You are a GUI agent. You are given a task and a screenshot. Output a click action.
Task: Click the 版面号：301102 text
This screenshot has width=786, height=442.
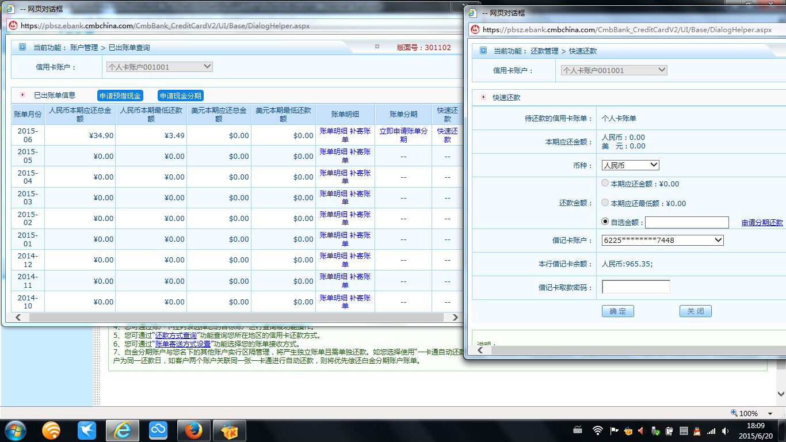[424, 47]
